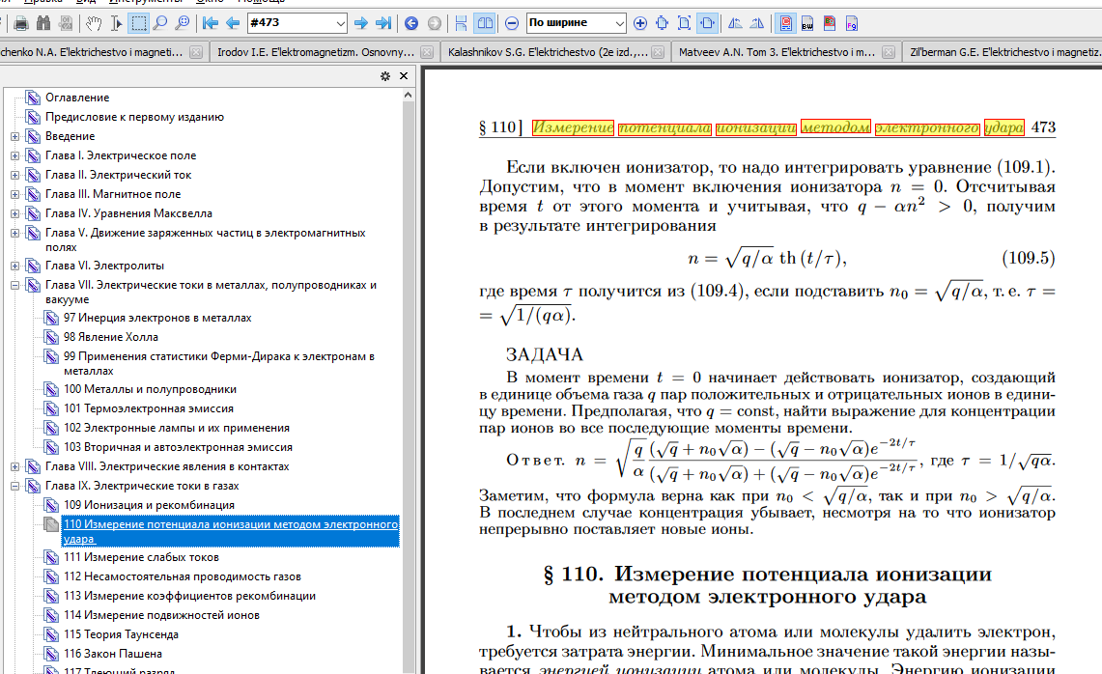Collapse Глава IX. Электрические токи в газах
The height and width of the screenshot is (674, 1102).
point(14,486)
